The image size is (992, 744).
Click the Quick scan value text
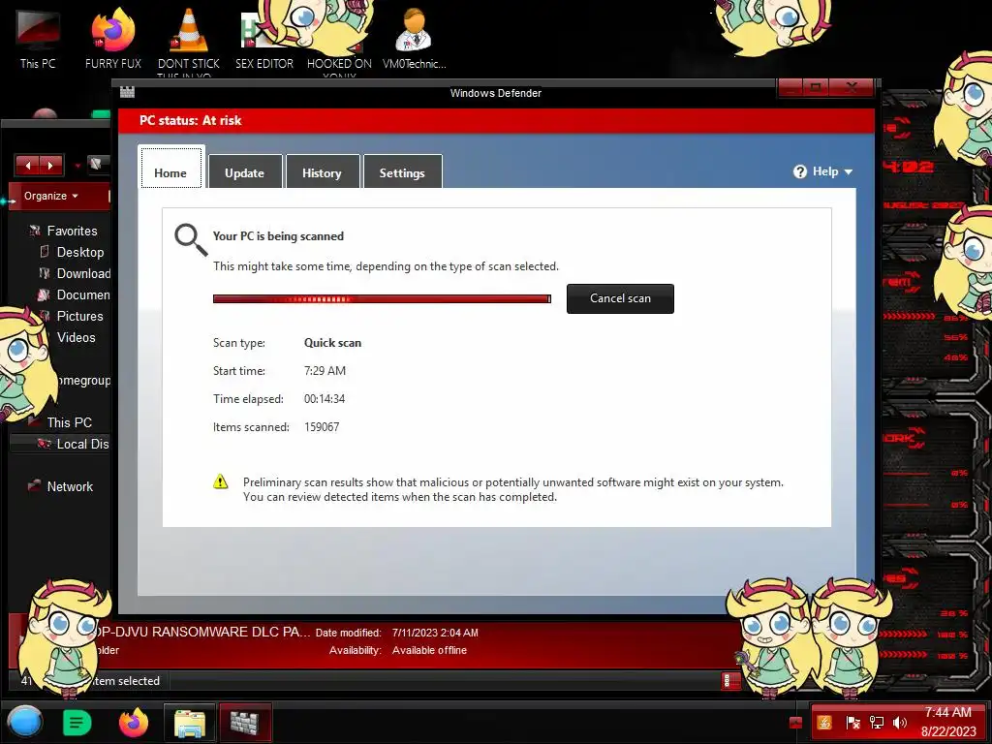pos(333,343)
